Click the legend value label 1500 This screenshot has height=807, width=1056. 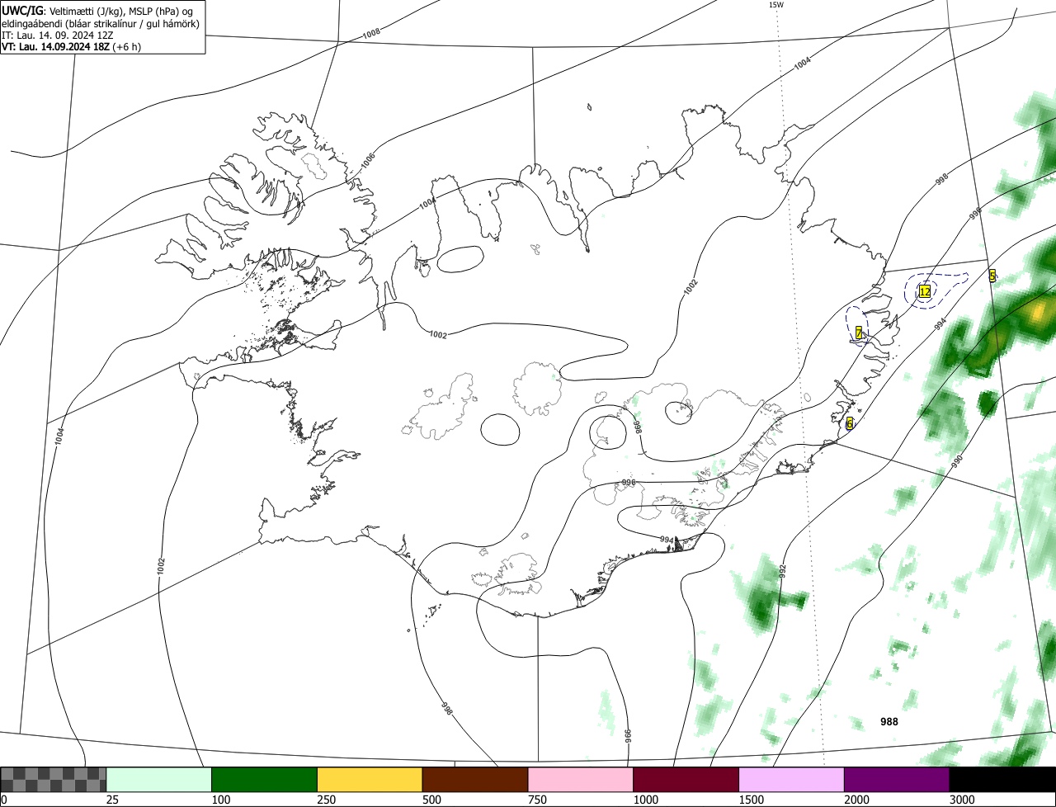(751, 800)
